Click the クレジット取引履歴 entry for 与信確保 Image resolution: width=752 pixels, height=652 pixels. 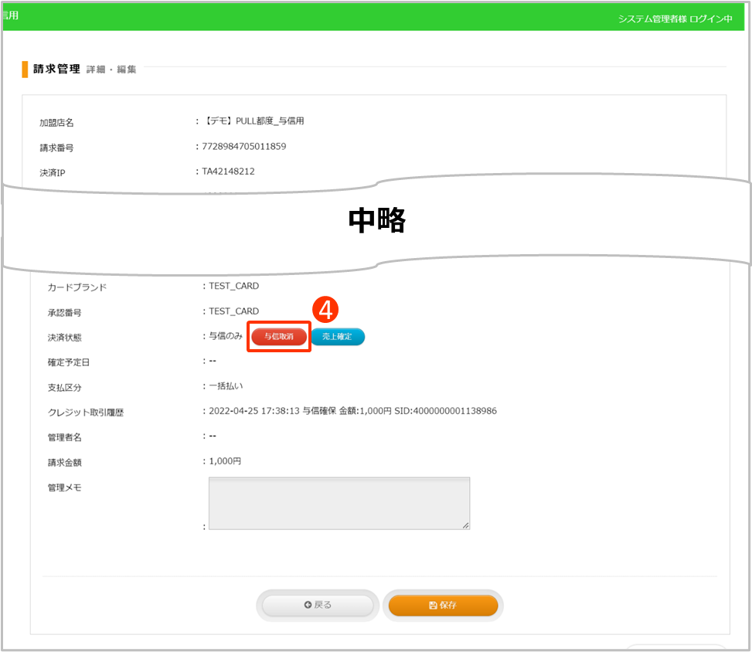click(x=352, y=411)
